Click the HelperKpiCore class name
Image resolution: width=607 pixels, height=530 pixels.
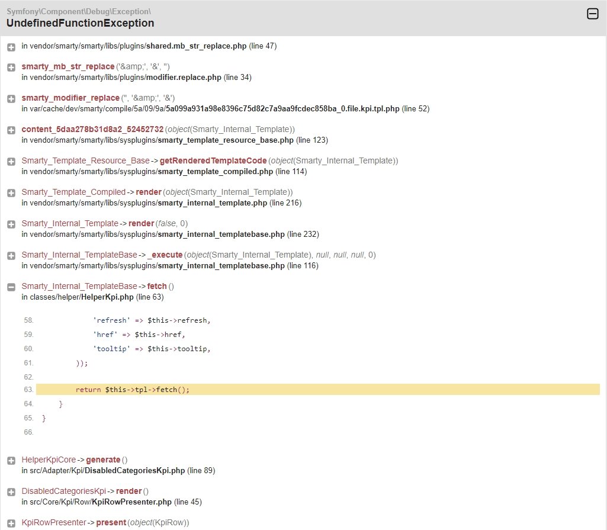[x=49, y=460]
